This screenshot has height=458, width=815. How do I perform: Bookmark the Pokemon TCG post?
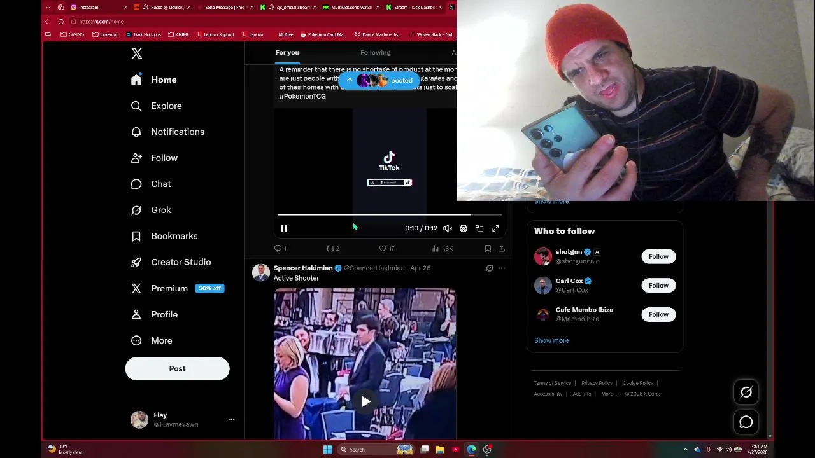click(488, 248)
